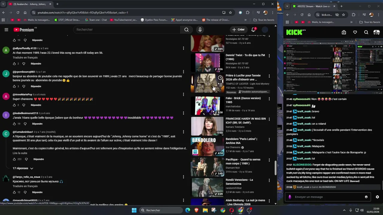Open Windows Start menu
The image size is (383, 215).
[x=134, y=210]
